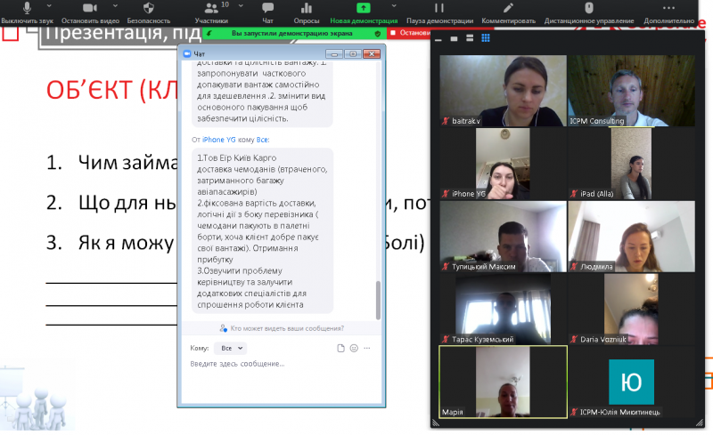Open audio options arrow next to microphone

(49, 6)
